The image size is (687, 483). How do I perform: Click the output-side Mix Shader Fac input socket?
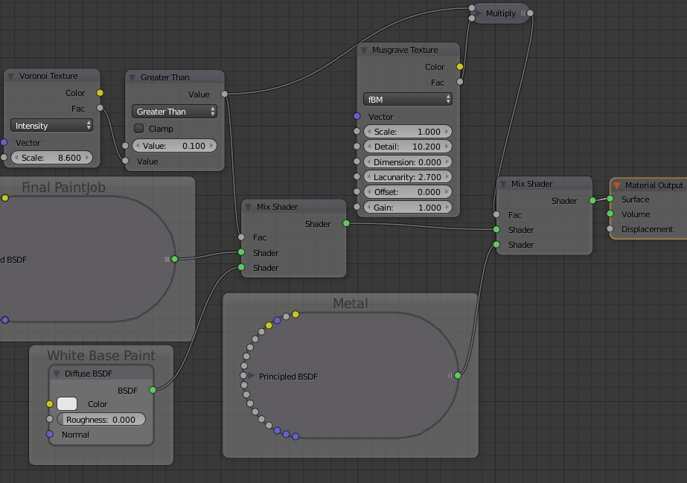[496, 214]
